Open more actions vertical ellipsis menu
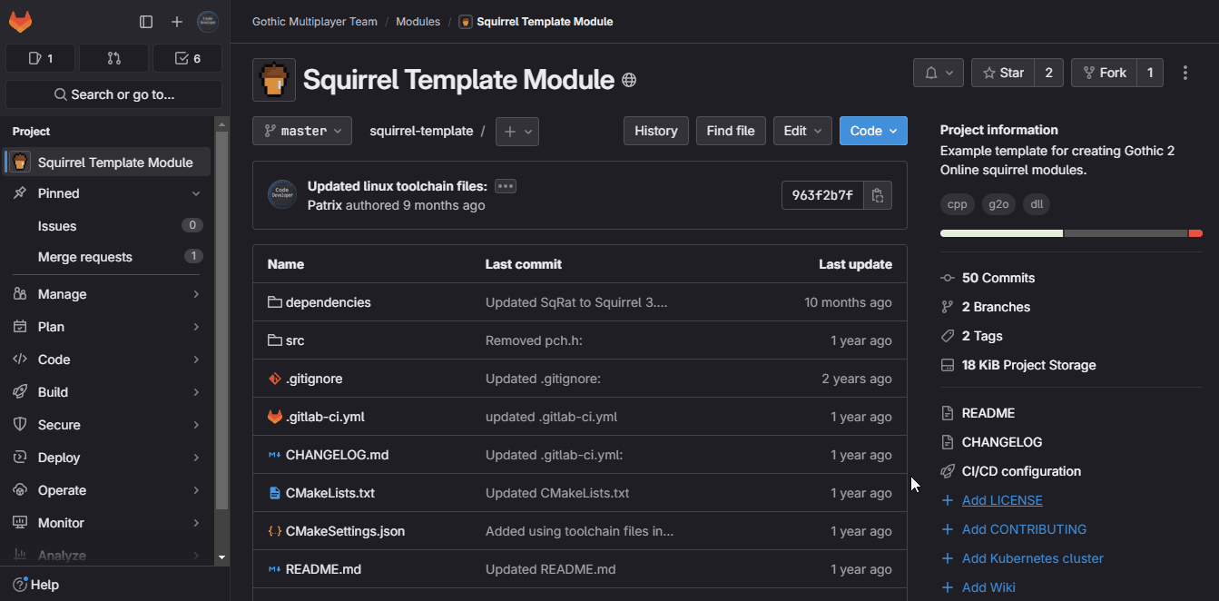This screenshot has height=601, width=1219. tap(1185, 72)
